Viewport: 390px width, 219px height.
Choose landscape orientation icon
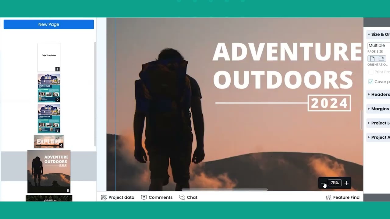pyautogui.click(x=381, y=59)
